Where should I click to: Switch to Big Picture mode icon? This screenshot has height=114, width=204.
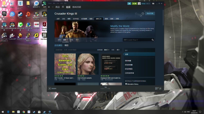pyautogui.click(x=153, y=4)
